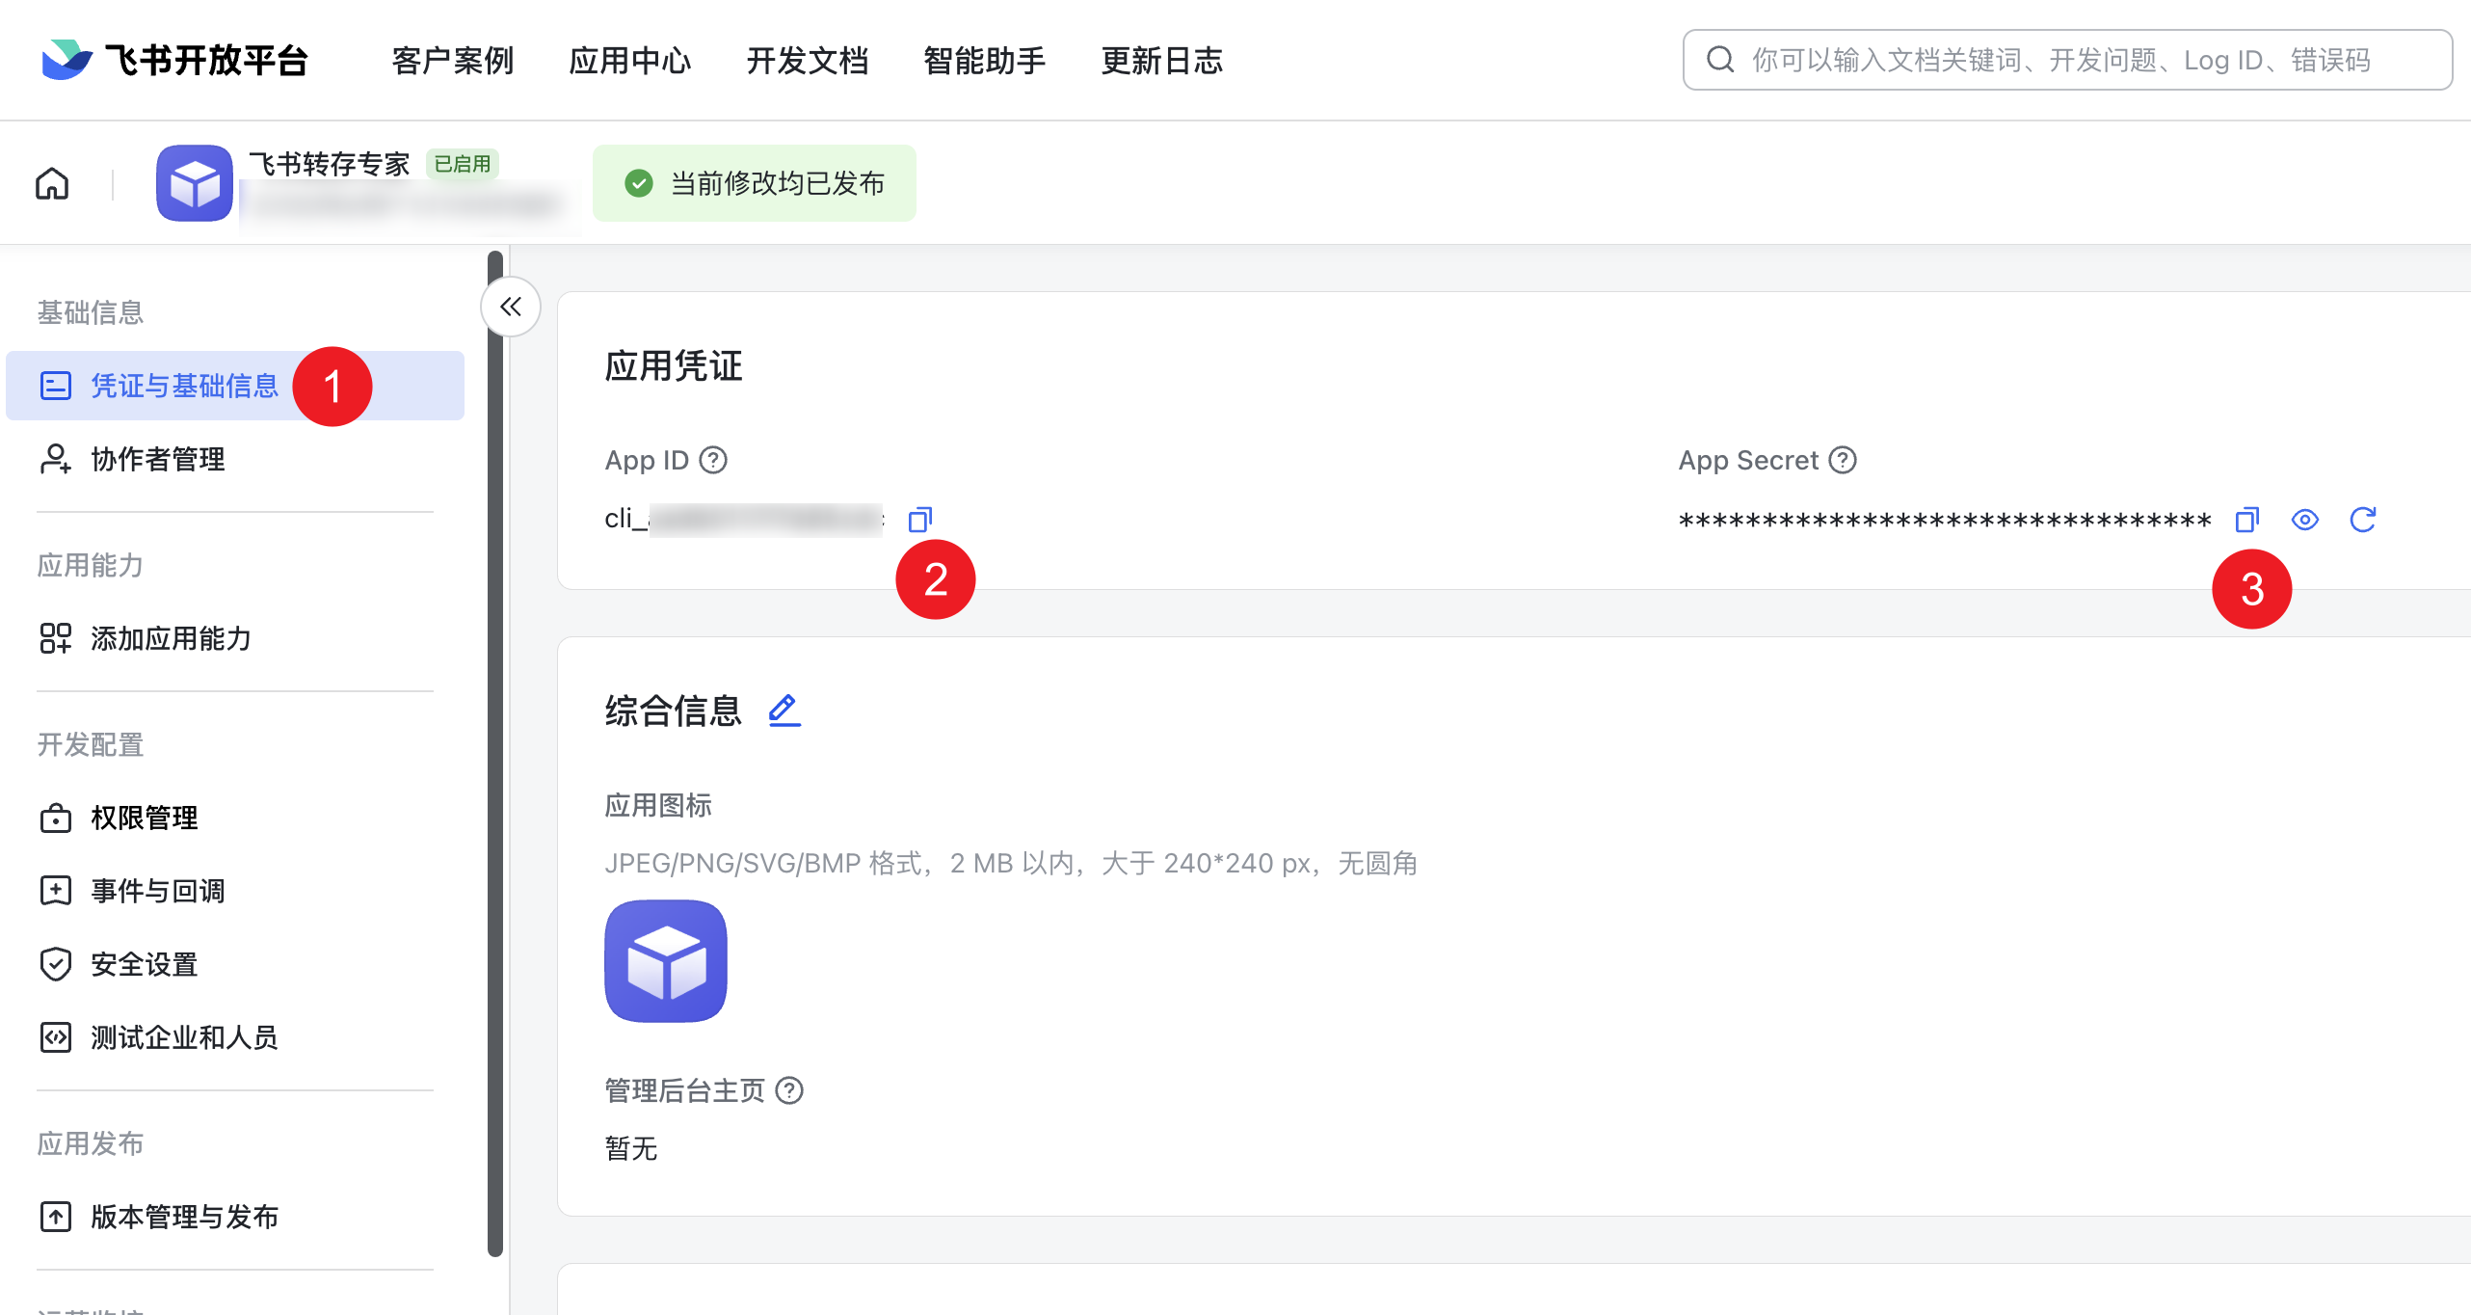Open 版本管理与发布 in sidebar
The height and width of the screenshot is (1315, 2471).
click(x=235, y=1217)
